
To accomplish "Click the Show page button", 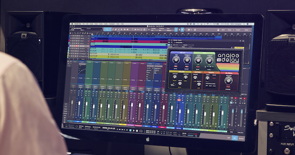I will point(247,30).
